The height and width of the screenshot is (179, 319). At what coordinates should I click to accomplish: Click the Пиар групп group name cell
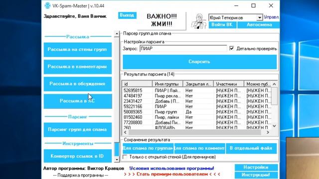coord(166,112)
